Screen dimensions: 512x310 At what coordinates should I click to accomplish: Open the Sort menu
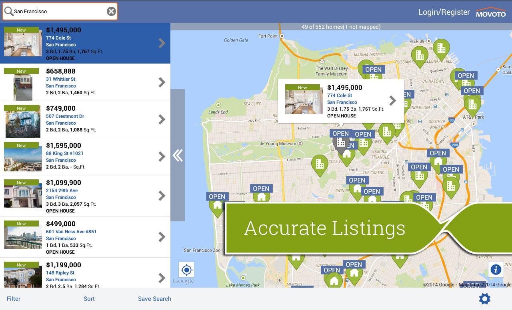(x=89, y=298)
